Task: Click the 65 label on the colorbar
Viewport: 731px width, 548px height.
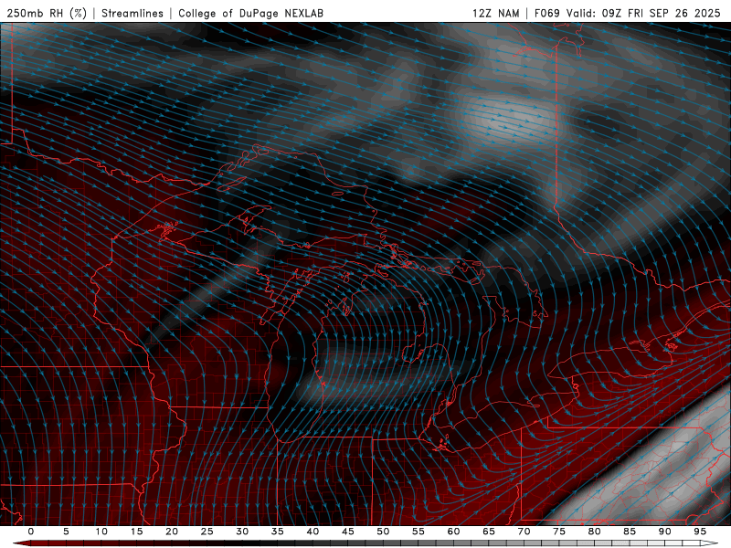Action: tap(489, 532)
